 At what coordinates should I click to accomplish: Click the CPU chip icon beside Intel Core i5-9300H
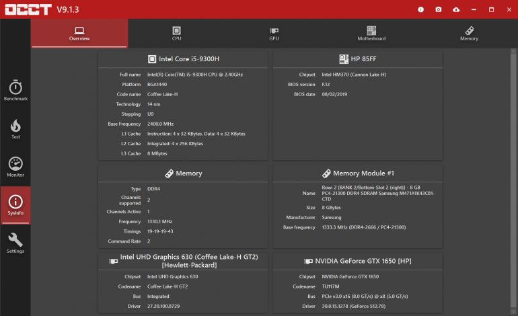pyautogui.click(x=152, y=59)
